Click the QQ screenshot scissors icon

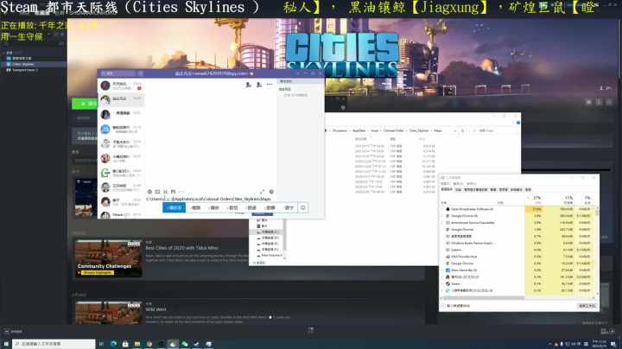[x=165, y=192]
